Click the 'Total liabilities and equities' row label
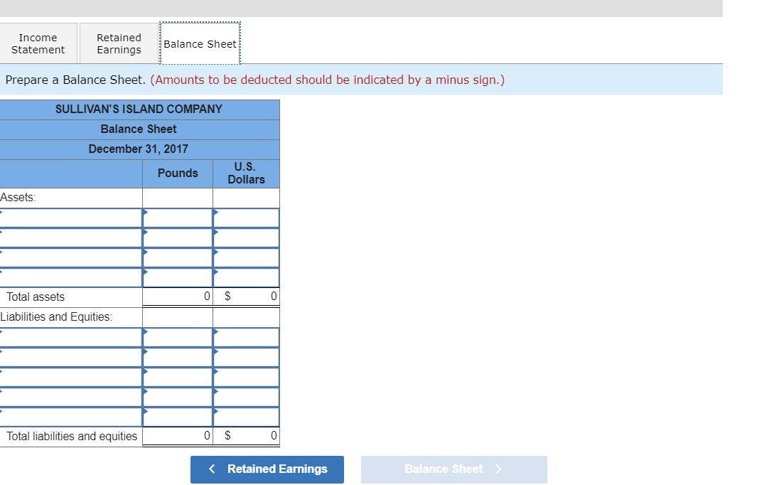 (x=72, y=437)
